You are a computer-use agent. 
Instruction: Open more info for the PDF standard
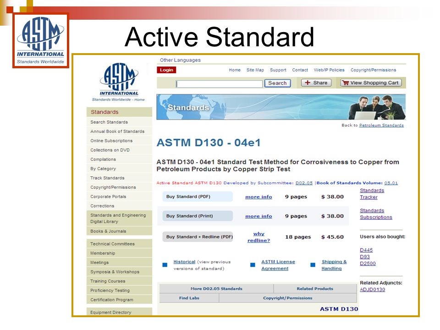(258, 197)
